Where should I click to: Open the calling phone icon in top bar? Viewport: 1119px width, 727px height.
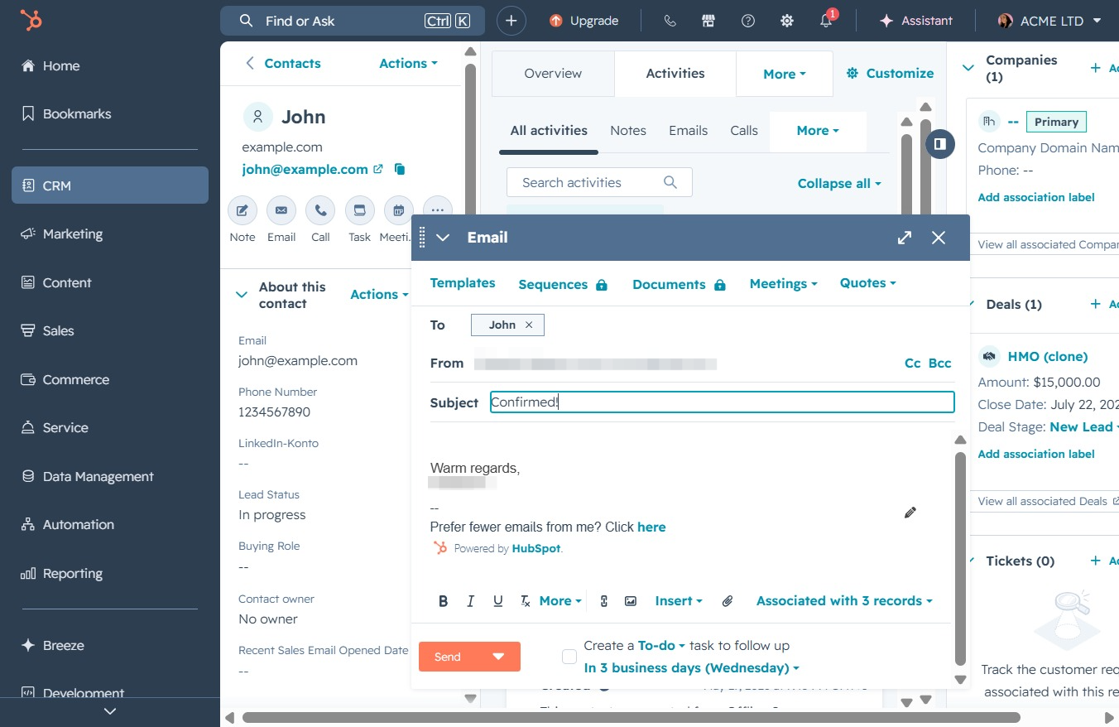tap(670, 21)
